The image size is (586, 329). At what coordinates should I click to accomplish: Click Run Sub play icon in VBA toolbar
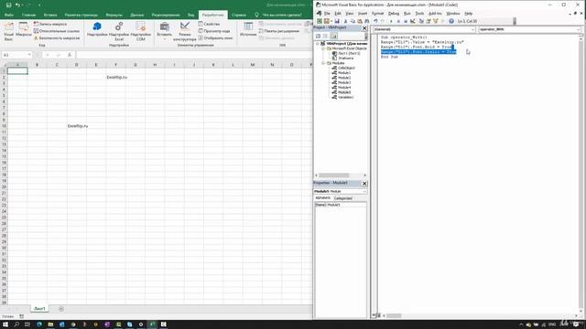[x=391, y=21]
